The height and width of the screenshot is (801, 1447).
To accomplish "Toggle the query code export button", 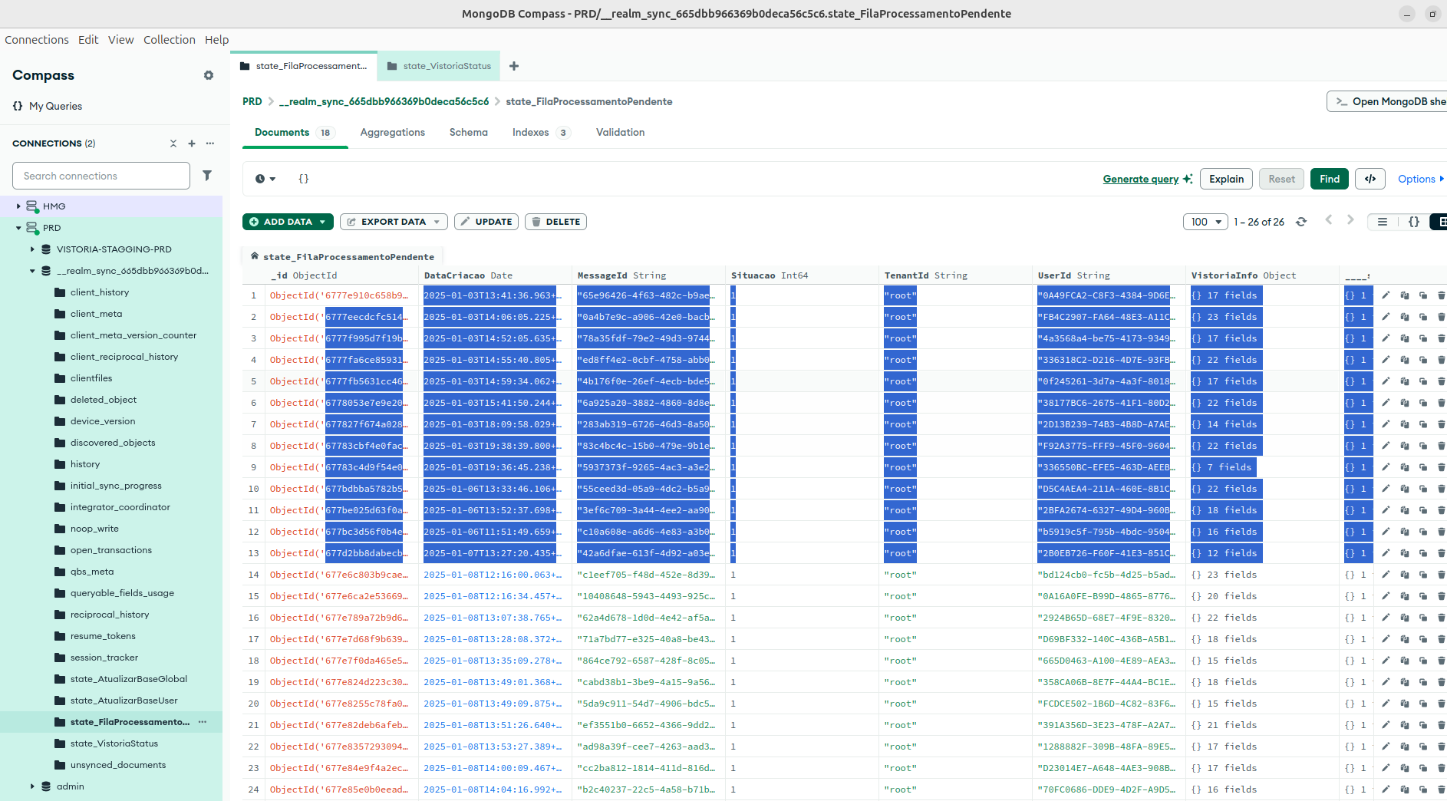I will coord(1370,179).
